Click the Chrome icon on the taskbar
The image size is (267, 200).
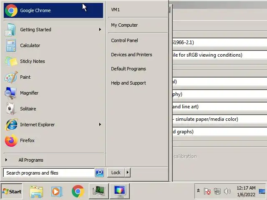pyautogui.click(x=78, y=191)
